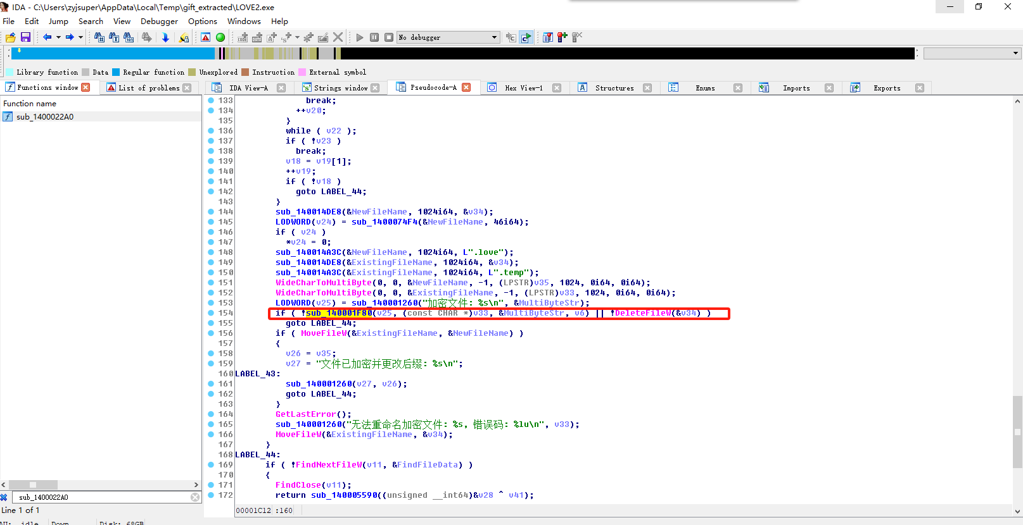Image resolution: width=1023 pixels, height=525 pixels.
Task: Toggle breakpoint dot at line 169
Action: 211,465
